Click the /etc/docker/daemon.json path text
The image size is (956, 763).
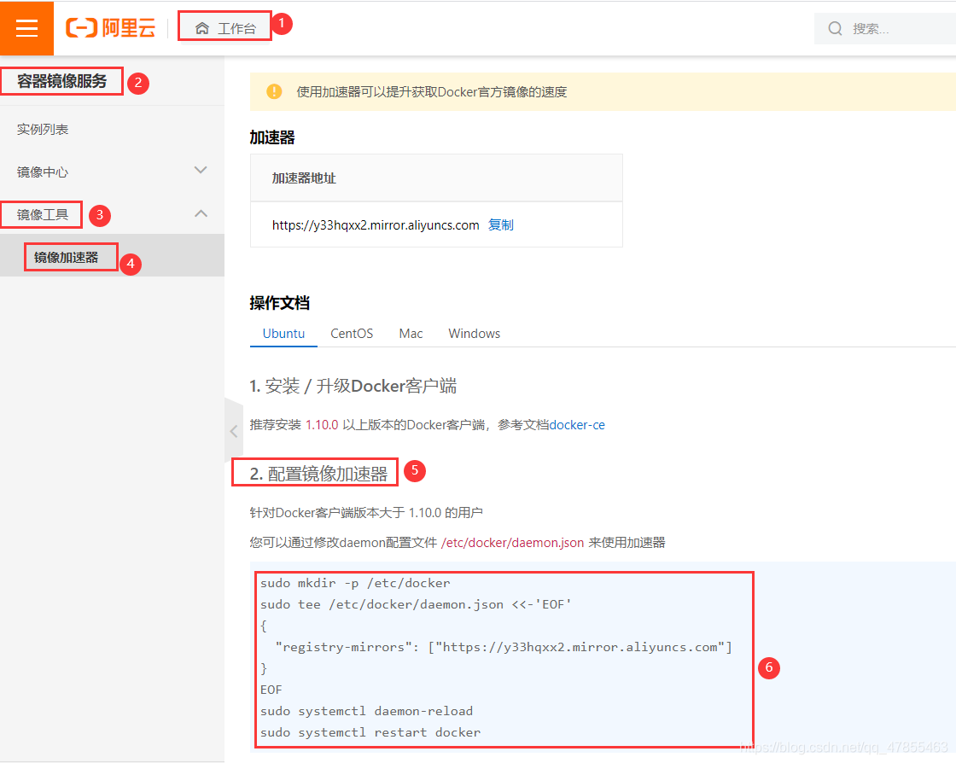[512, 543]
